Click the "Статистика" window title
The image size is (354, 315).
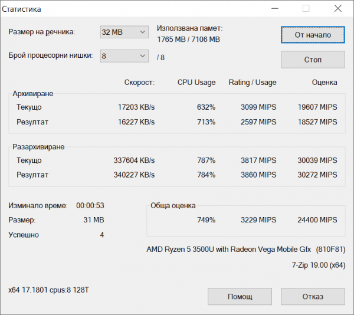coord(21,9)
